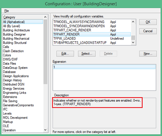Open the File menu
This screenshot has width=162, height=136.
(x=7, y=11)
